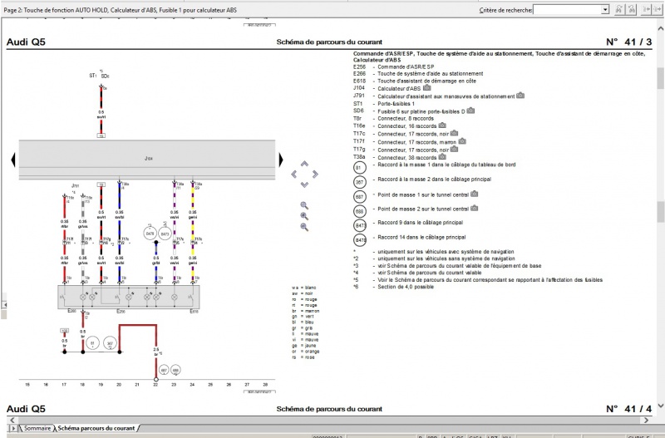665x438 pixels.
Task: Click the circled 81 ground connection symbol in legend
Action: click(359, 168)
